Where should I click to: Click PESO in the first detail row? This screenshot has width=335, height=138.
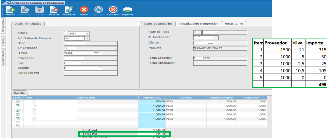170,102
